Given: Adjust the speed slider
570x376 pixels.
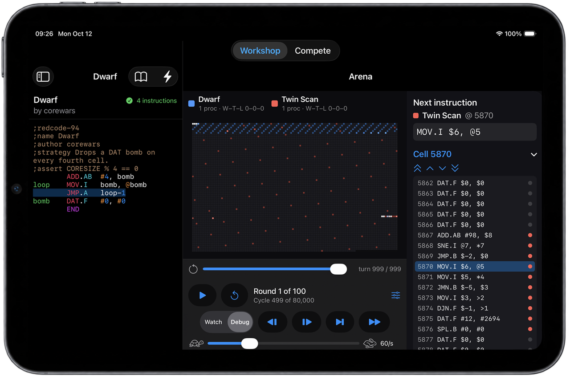Looking at the screenshot, I should point(283,344).
